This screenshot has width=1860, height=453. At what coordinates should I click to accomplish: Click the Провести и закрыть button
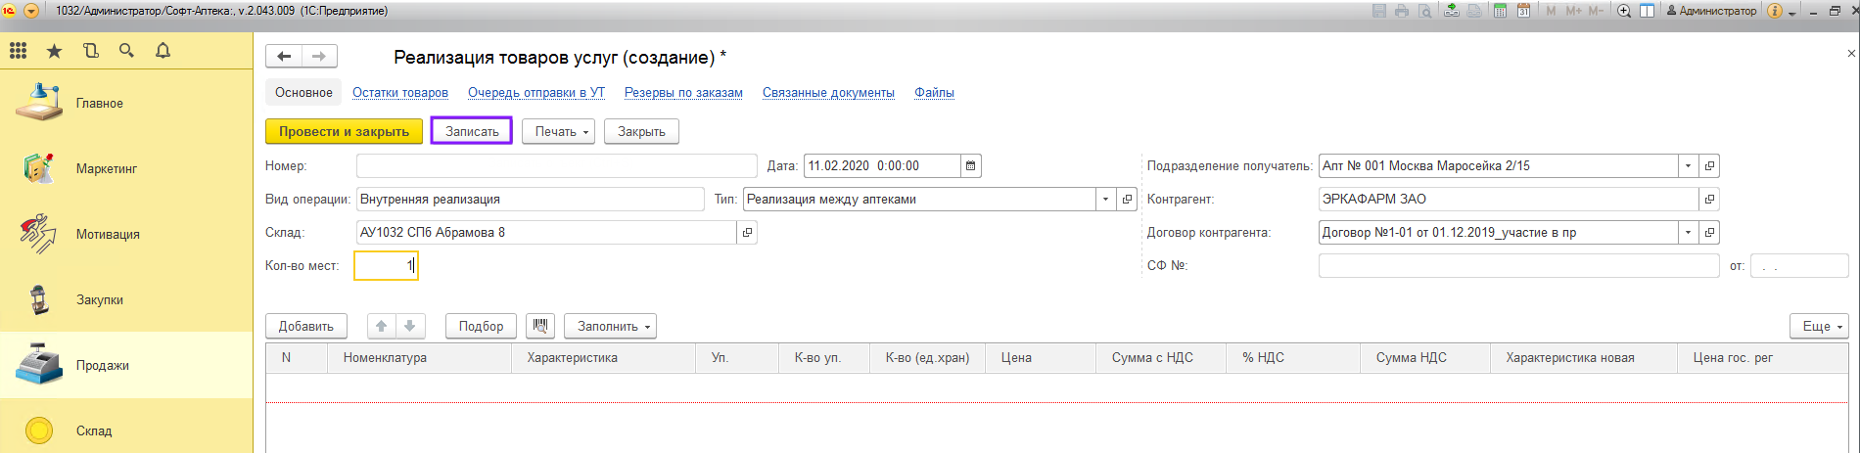[344, 131]
